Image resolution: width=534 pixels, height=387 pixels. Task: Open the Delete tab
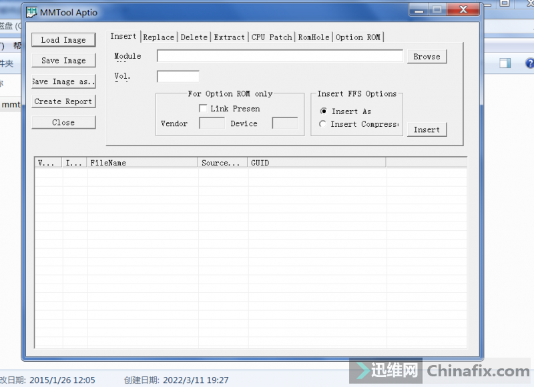[194, 37]
